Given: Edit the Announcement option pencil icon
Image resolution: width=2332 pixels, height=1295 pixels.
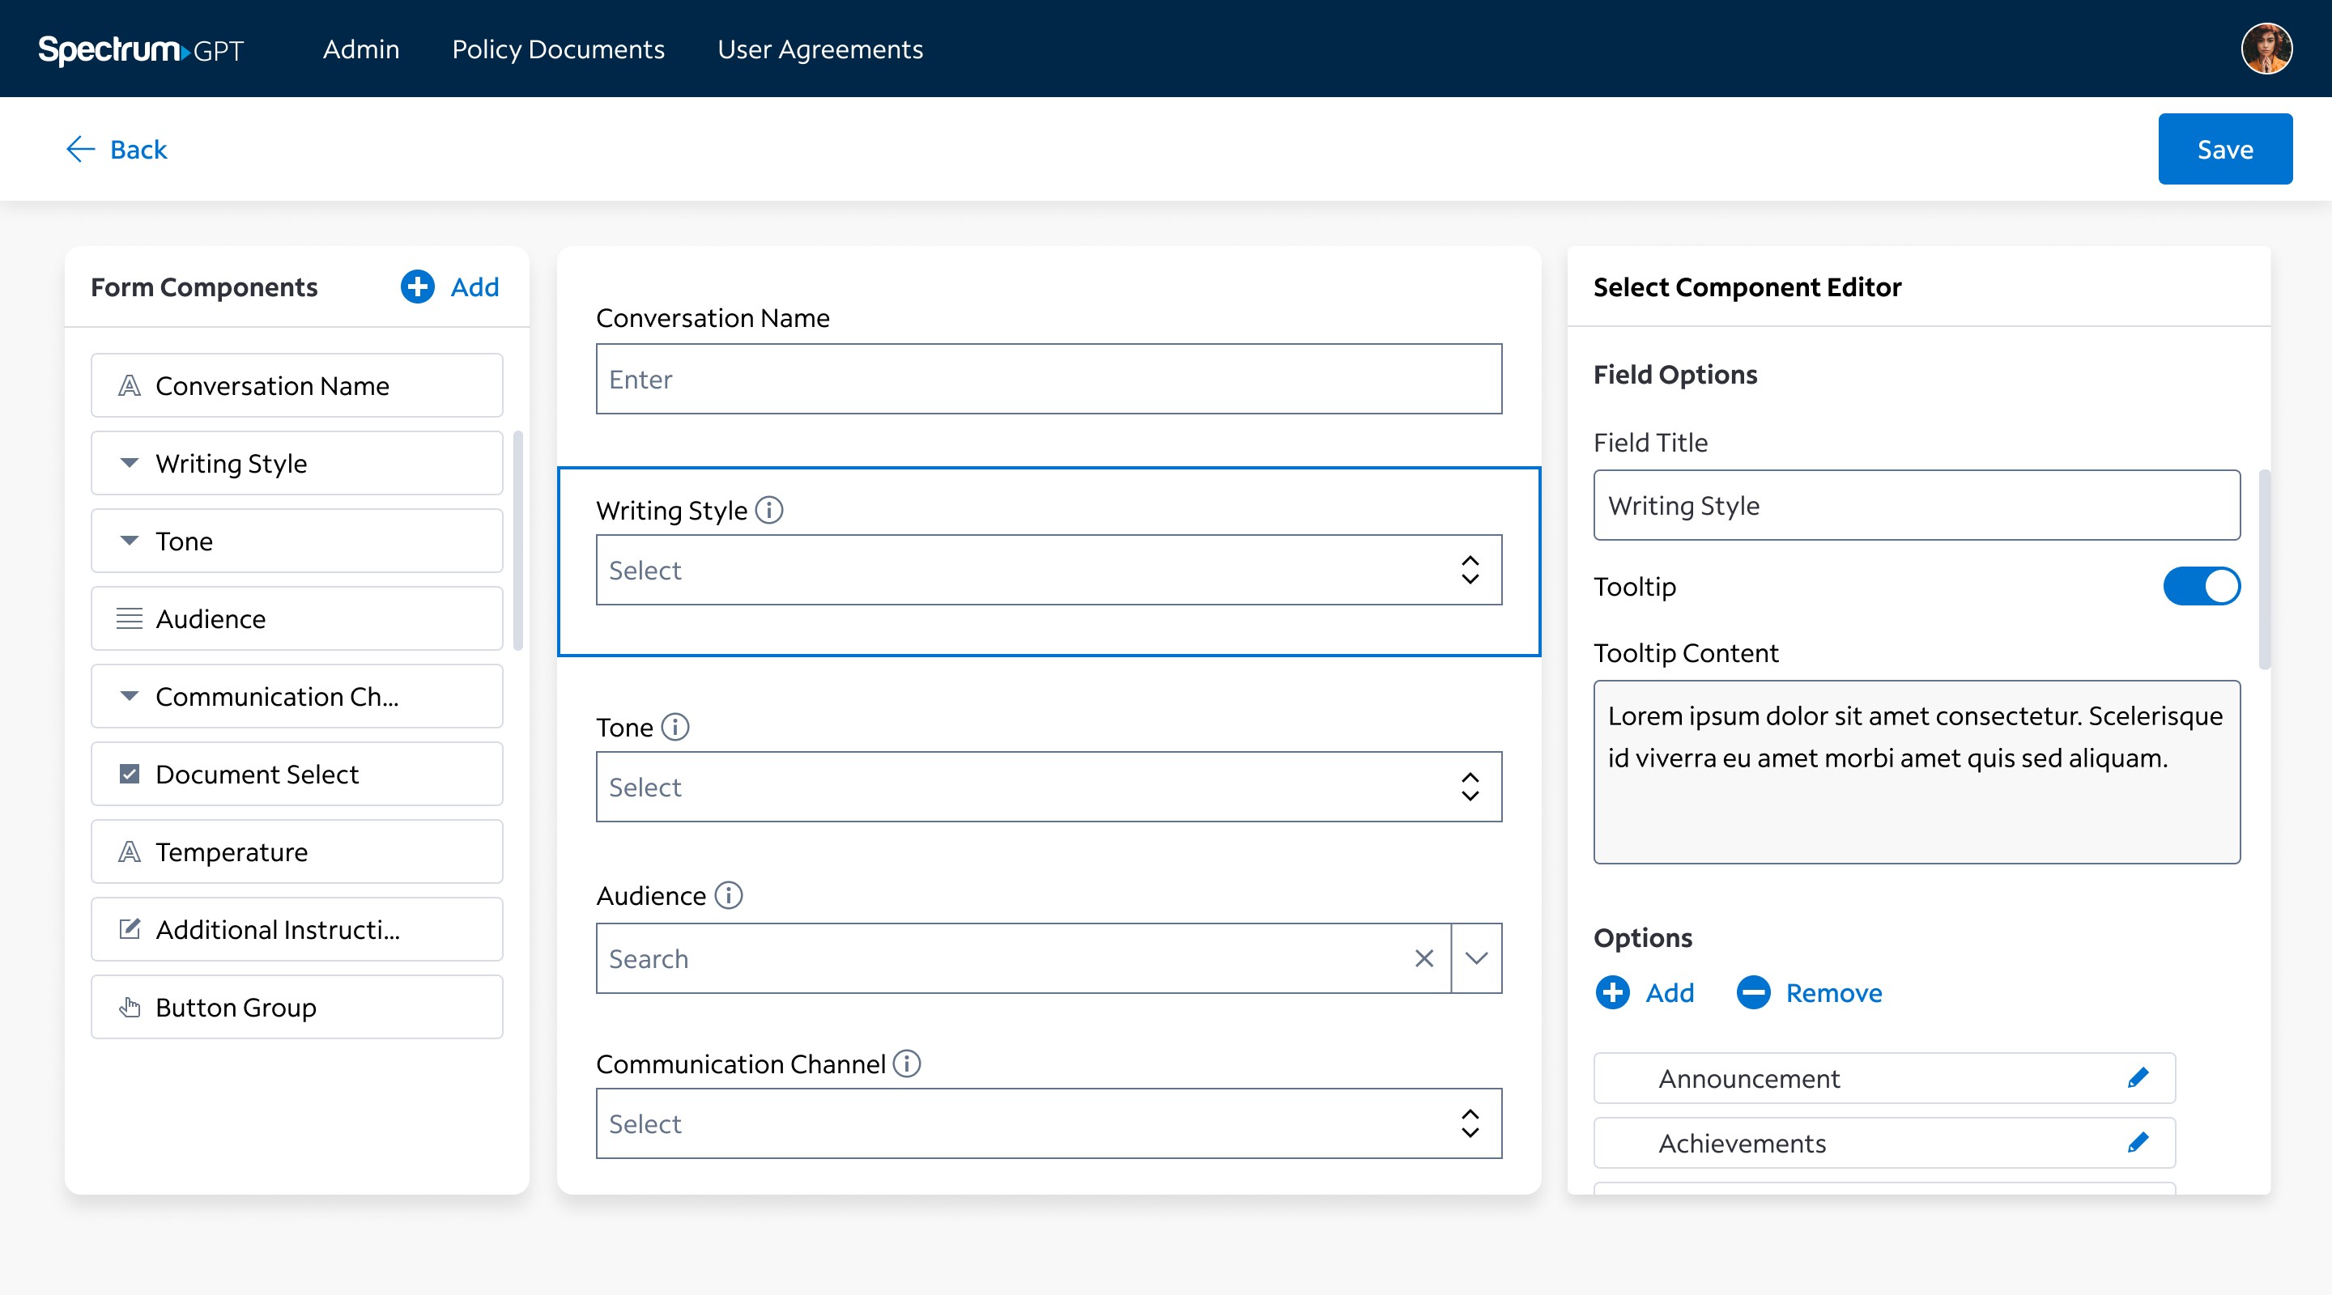Looking at the screenshot, I should (x=2138, y=1078).
